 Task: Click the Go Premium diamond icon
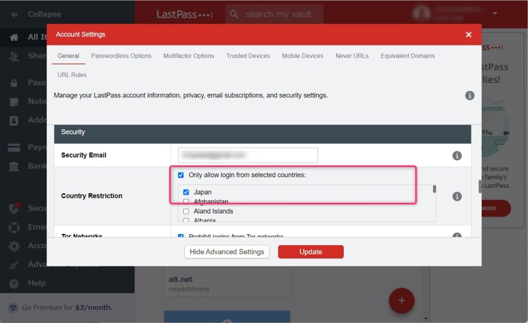tap(13, 308)
